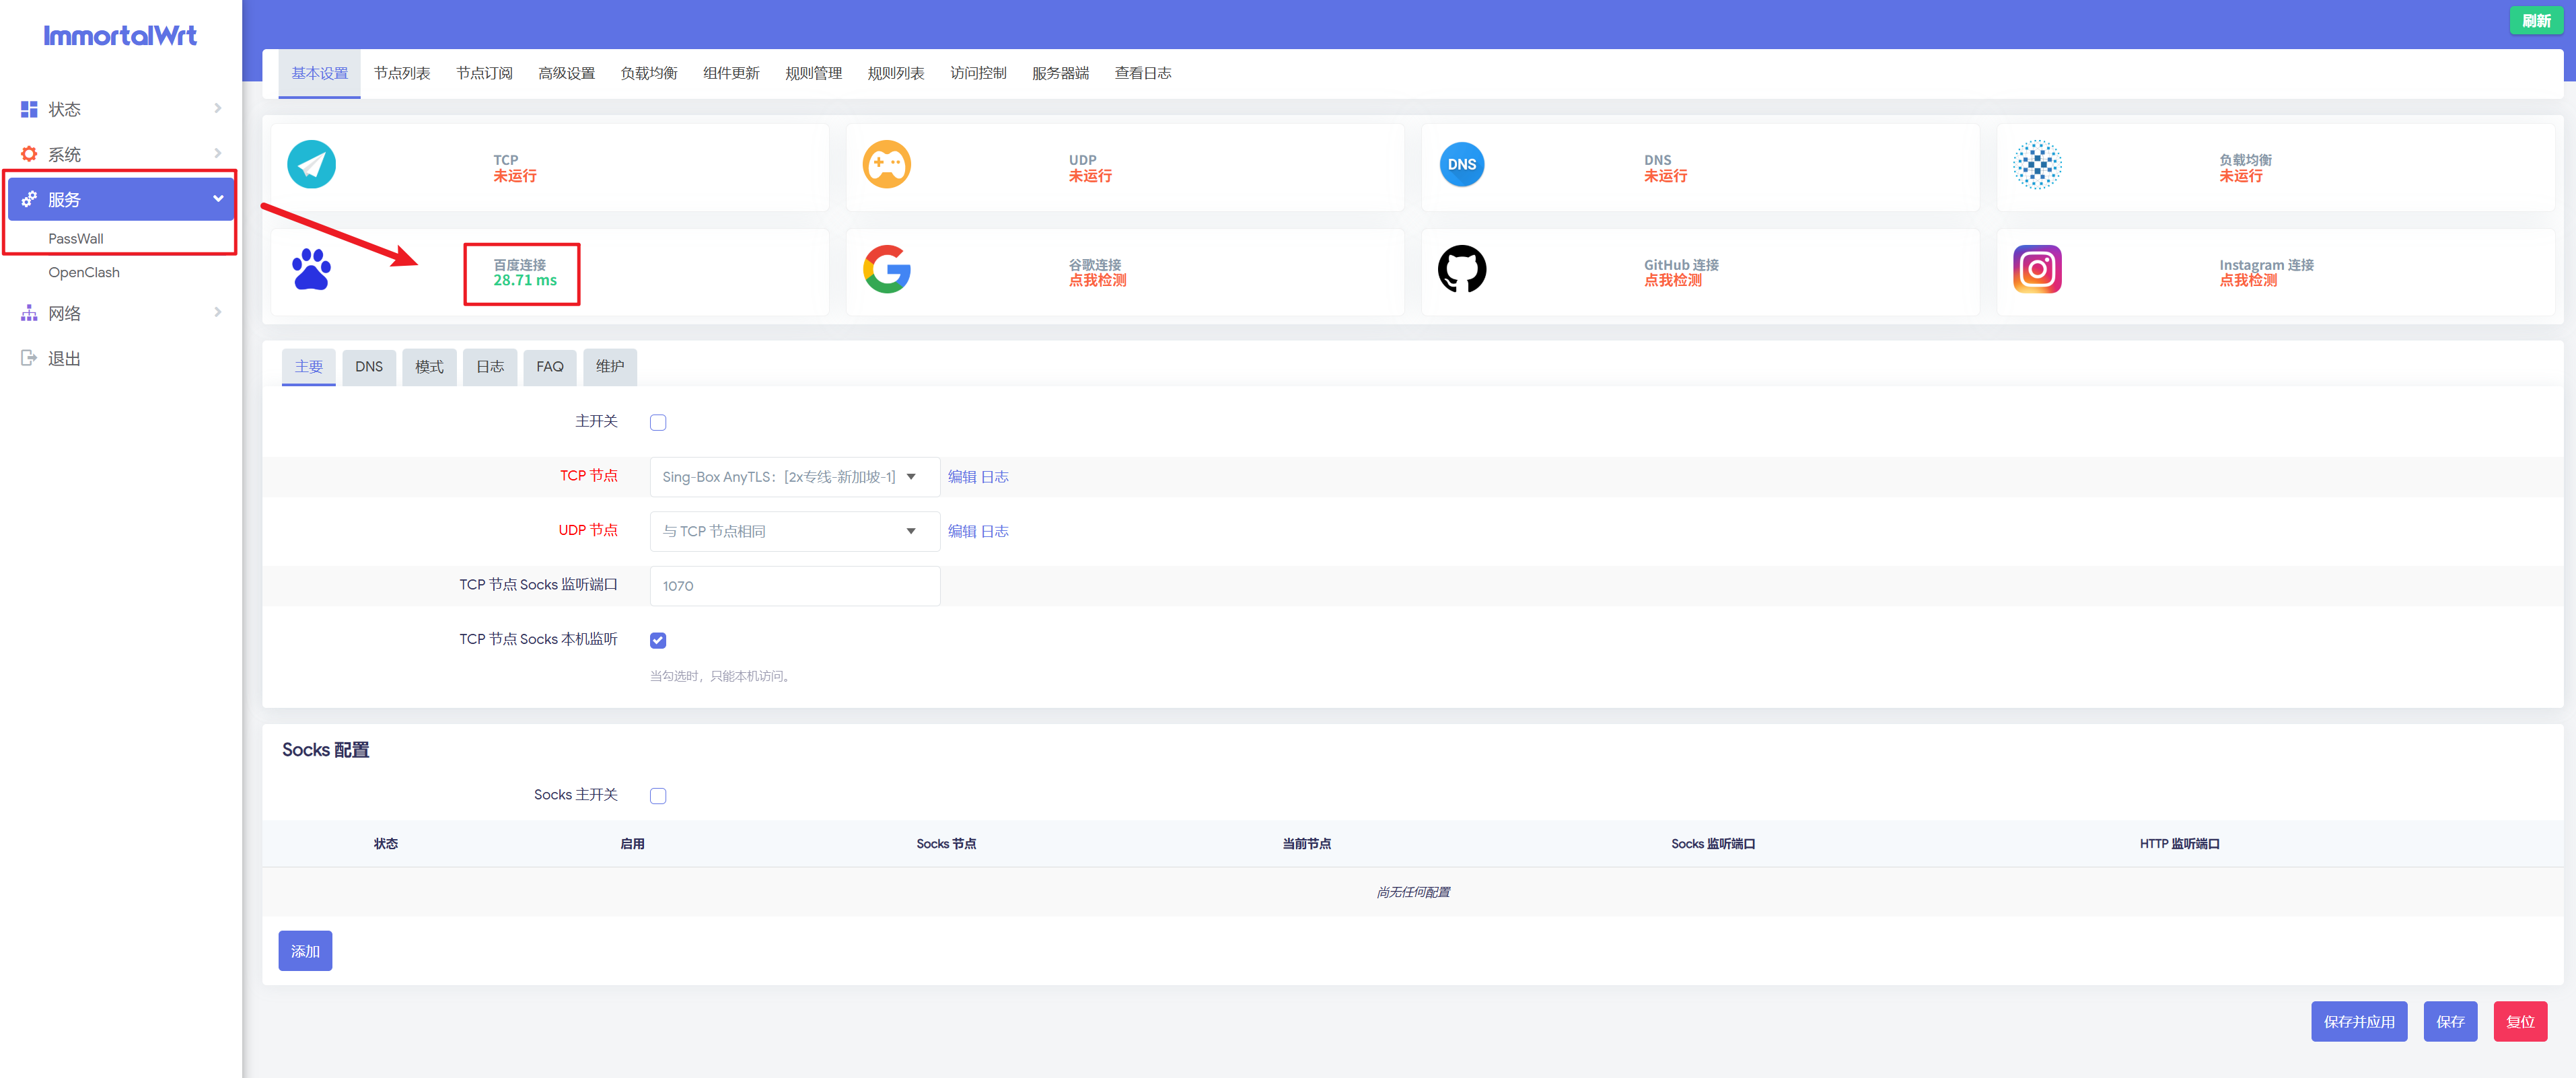Open the 访问控制 tab

point(978,73)
